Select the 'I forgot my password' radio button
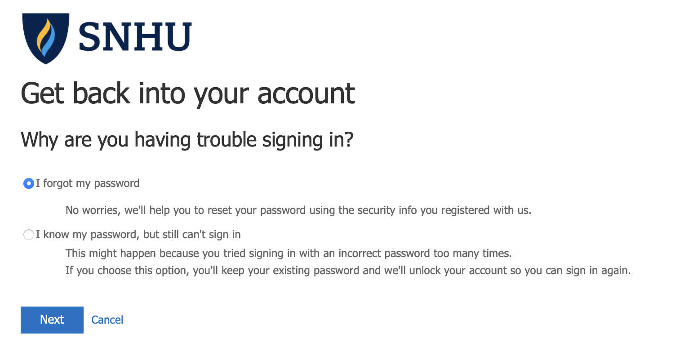This screenshot has width=684, height=356. point(28,183)
